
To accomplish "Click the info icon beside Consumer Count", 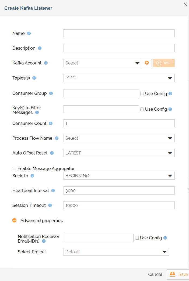I will [x=51, y=124].
